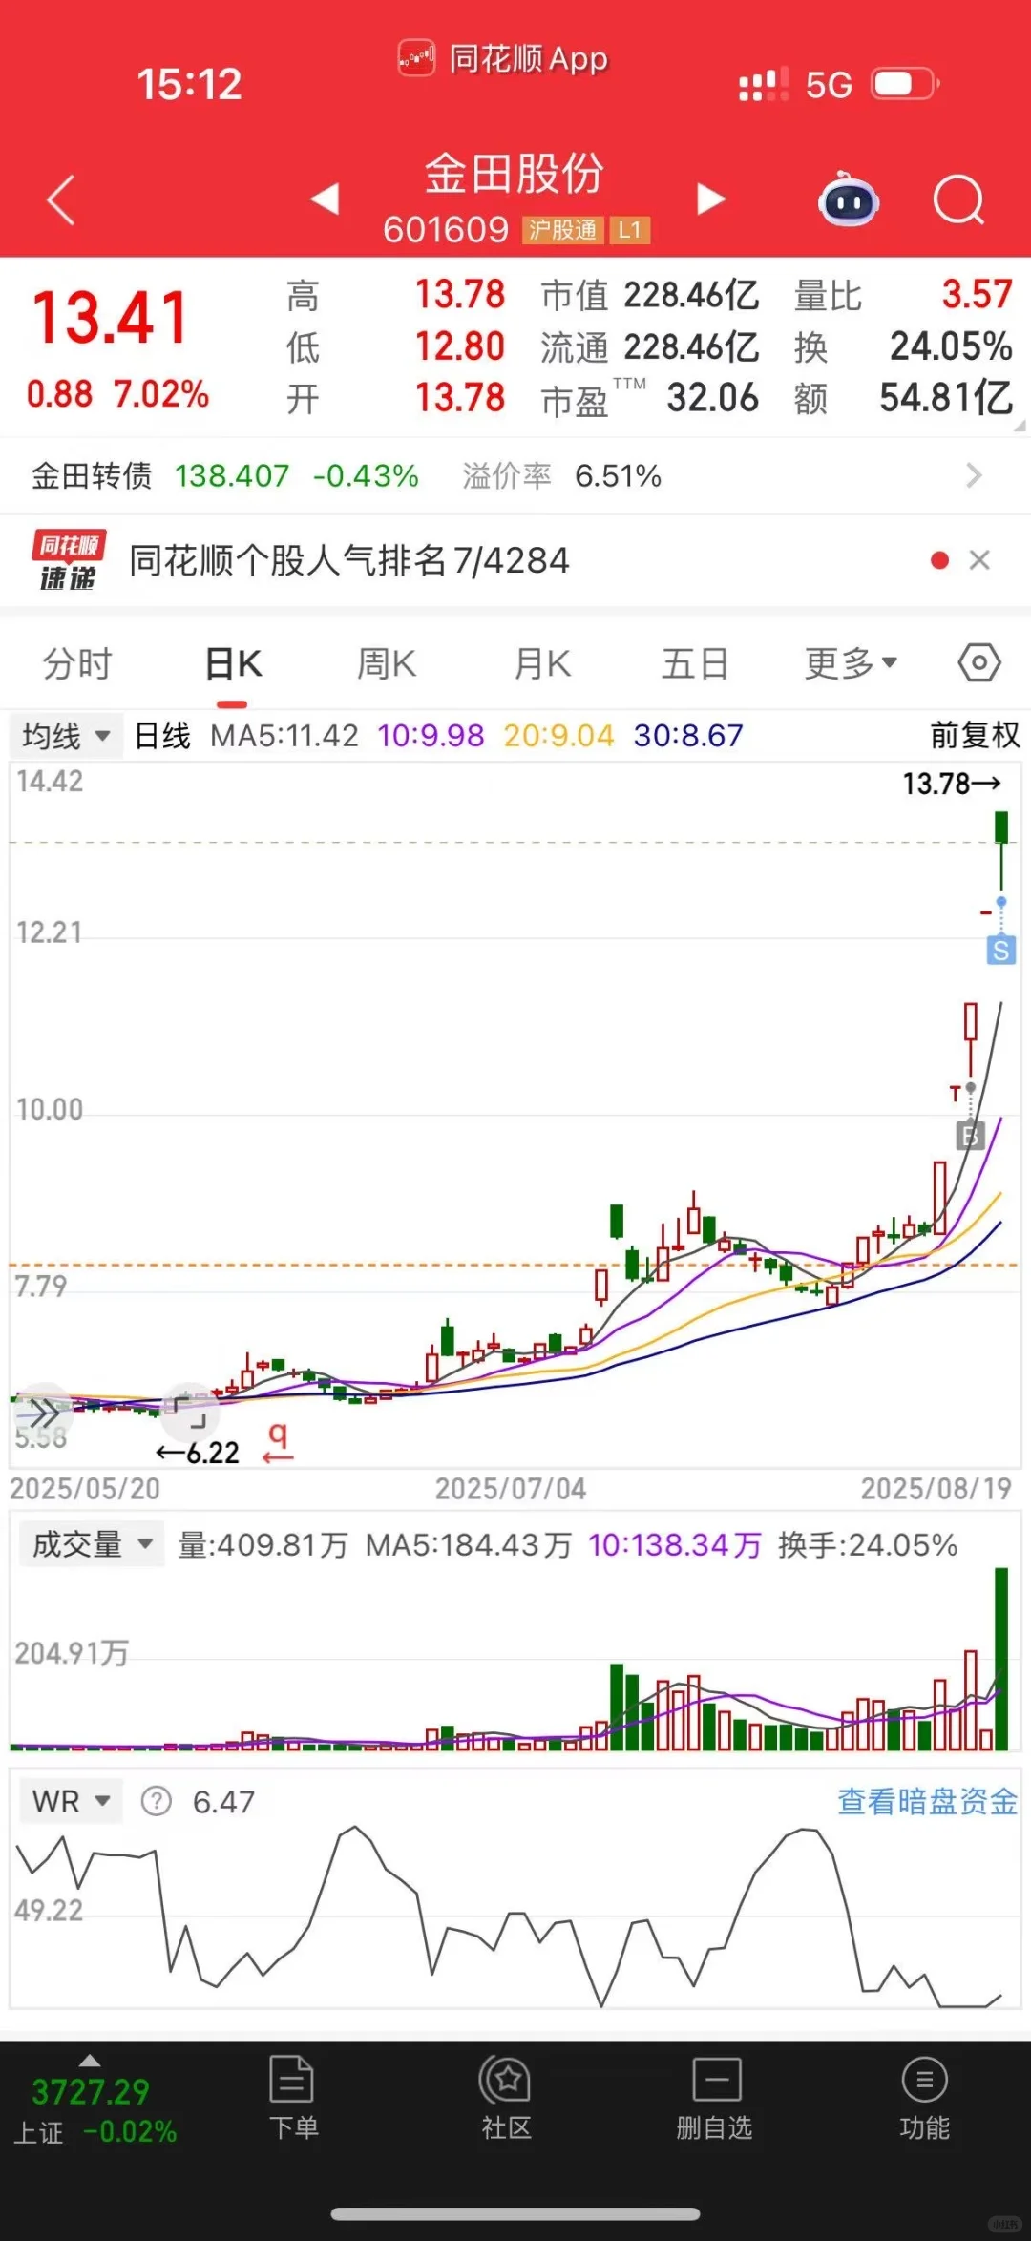Viewport: 1031px width, 2241px height.
Task: Tap the stock name 金田股份
Action: 515,174
